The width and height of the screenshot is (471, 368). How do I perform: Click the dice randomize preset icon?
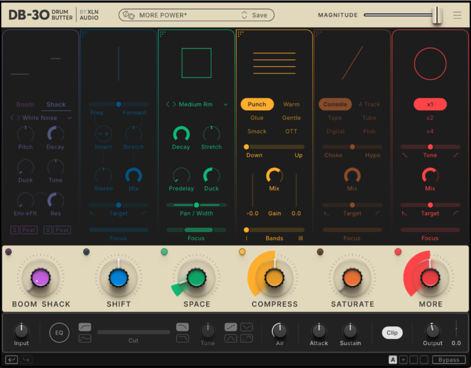(128, 15)
